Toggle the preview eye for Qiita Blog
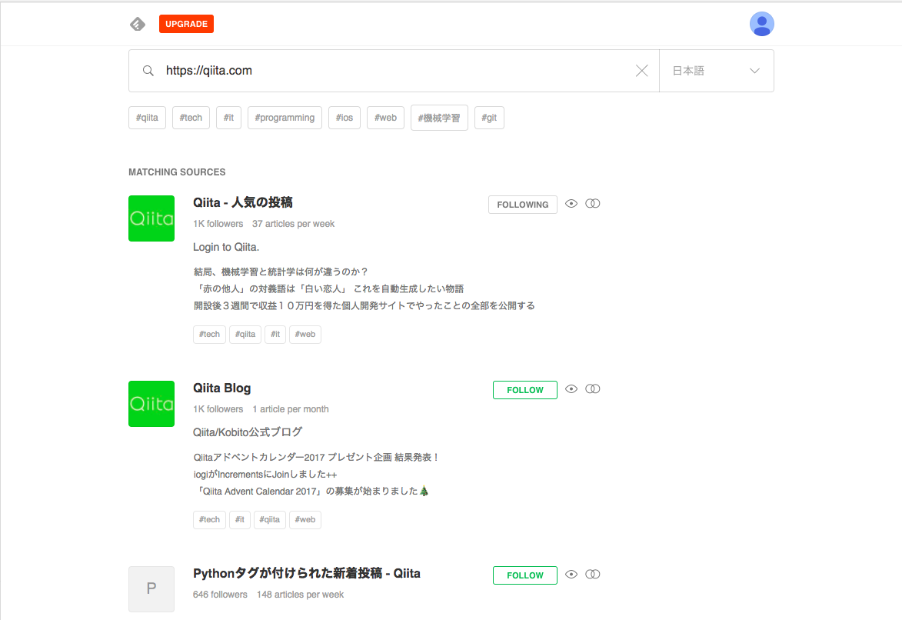 [571, 388]
